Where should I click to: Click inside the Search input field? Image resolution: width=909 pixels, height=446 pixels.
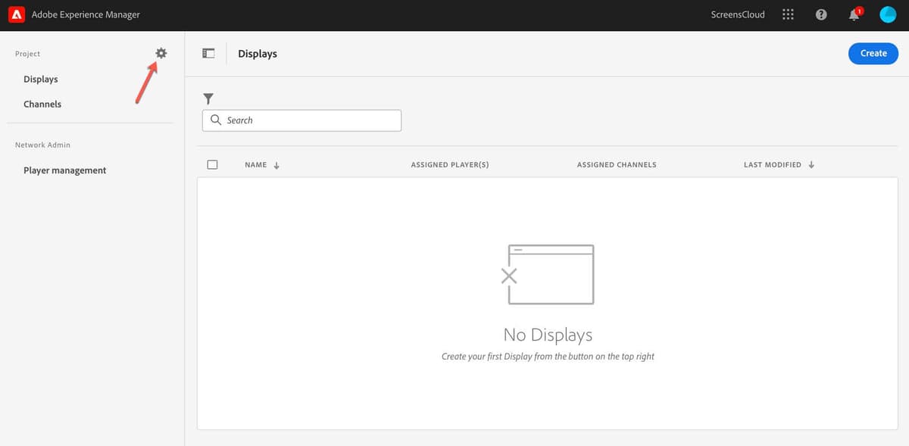[x=303, y=120]
